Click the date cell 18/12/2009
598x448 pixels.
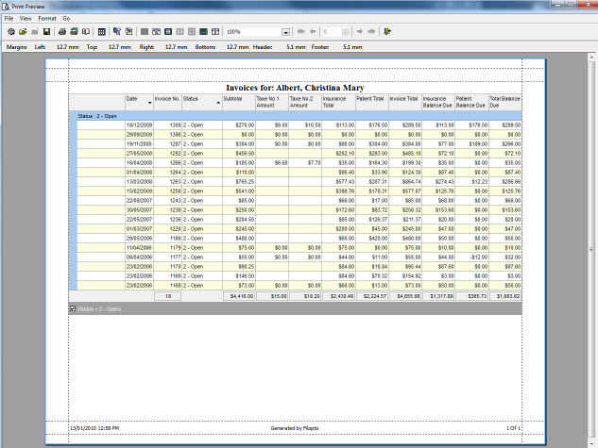pyautogui.click(x=139, y=125)
